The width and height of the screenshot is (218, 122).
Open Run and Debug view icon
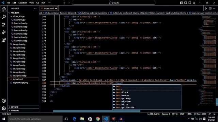click(x=4, y=32)
